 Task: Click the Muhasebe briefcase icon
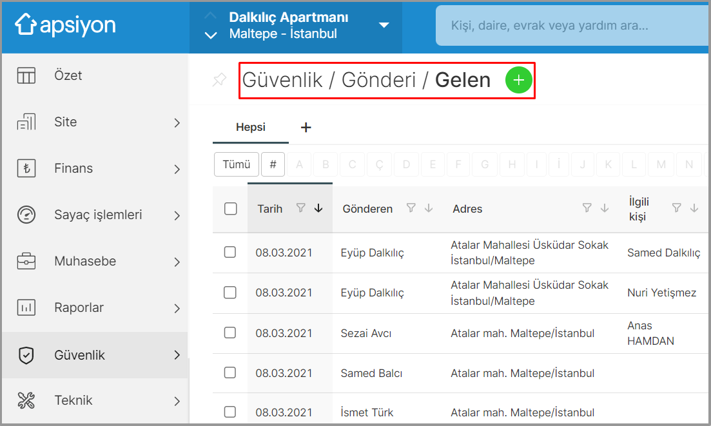26,261
